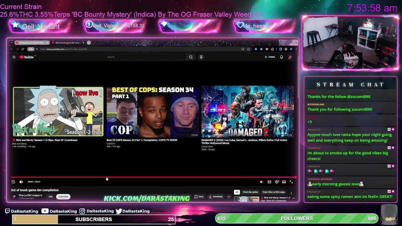Switch player to theater mode
Image resolution: width=402 pixels, height=226 pixels.
284,182
